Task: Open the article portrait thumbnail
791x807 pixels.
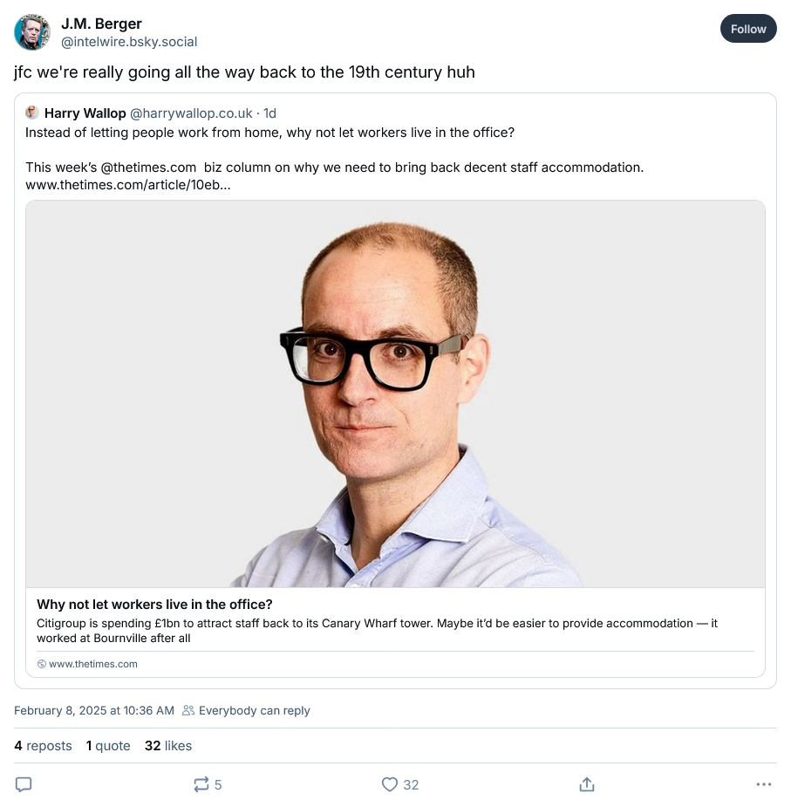Action: click(395, 393)
